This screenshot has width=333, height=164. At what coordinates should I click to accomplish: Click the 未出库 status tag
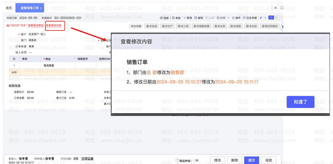[220, 26]
